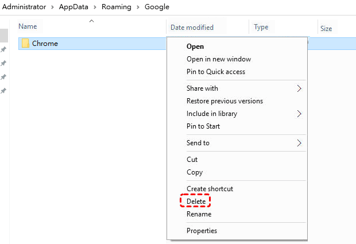Sort by the Name column header
The image size is (356, 244).
[28, 26]
